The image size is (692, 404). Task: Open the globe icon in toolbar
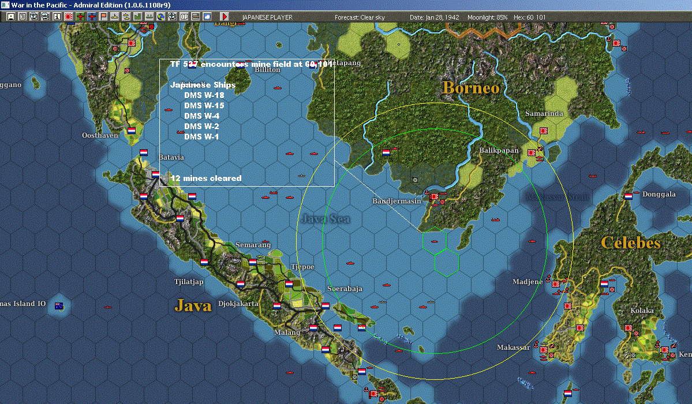pyautogui.click(x=160, y=17)
